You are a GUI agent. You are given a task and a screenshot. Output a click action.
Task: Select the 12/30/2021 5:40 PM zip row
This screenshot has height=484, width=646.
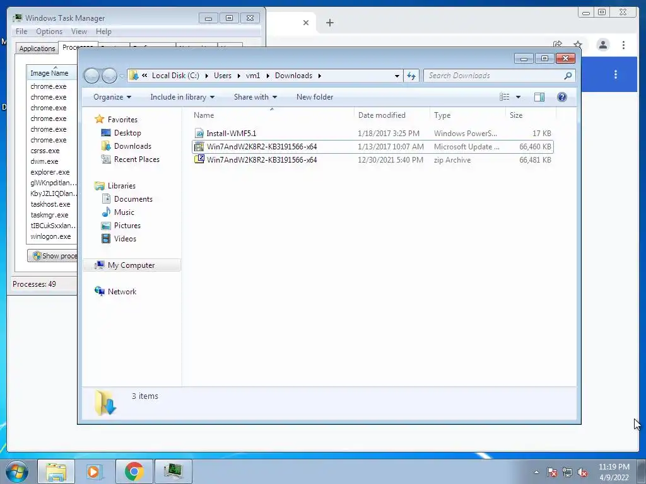click(x=372, y=159)
